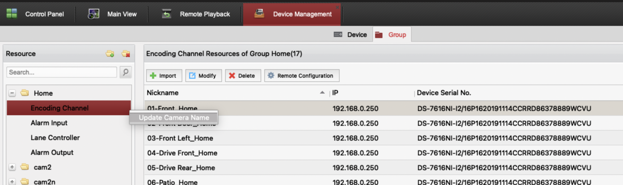Select Alarm Input in Home tree
Screen dimensions: 623x185
[x=49, y=123]
